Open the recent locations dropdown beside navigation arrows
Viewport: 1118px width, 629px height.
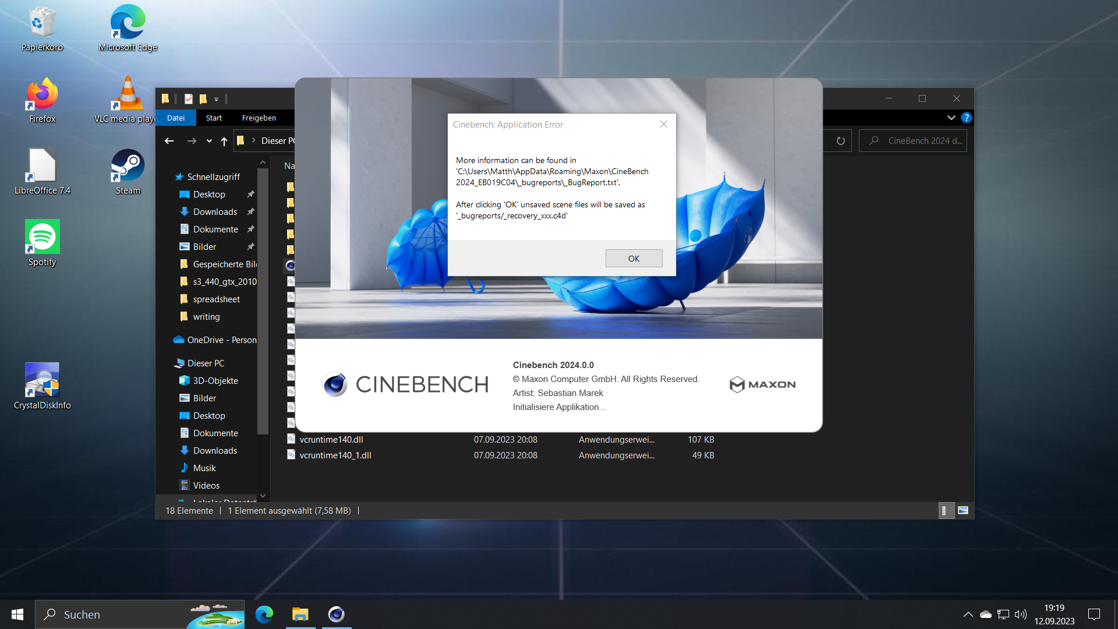208,140
